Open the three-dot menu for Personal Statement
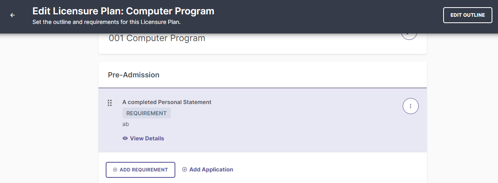498x183 pixels. 410,106
